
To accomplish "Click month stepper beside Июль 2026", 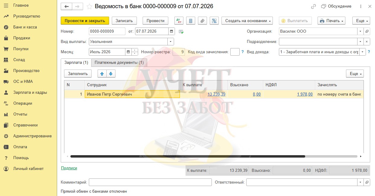I will tap(135, 52).
